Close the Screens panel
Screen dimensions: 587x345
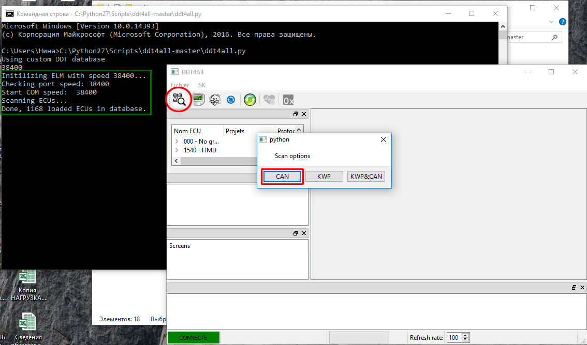coord(304,233)
